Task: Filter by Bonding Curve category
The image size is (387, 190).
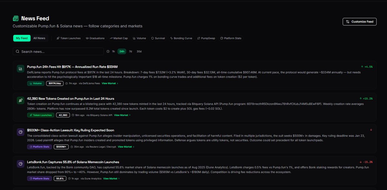Action: coord(181,38)
